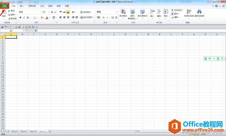Click the Paste clipboard icon
This screenshot has height=136, width=226.
(x=4, y=12)
